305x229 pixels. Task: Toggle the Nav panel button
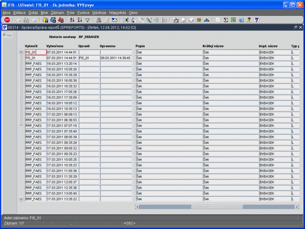[8, 35]
